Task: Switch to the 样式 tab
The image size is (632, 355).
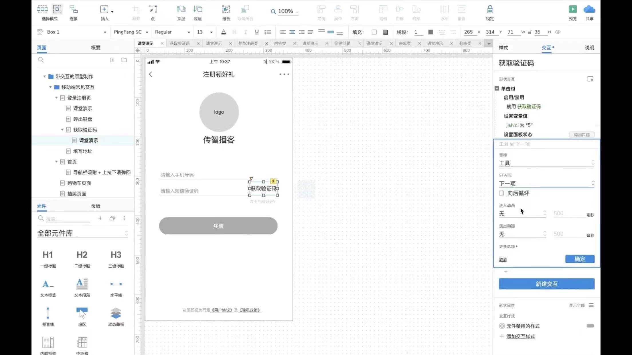Action: click(503, 48)
